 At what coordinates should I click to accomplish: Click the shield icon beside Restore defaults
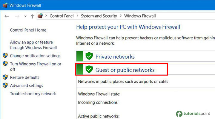click(x=5, y=77)
